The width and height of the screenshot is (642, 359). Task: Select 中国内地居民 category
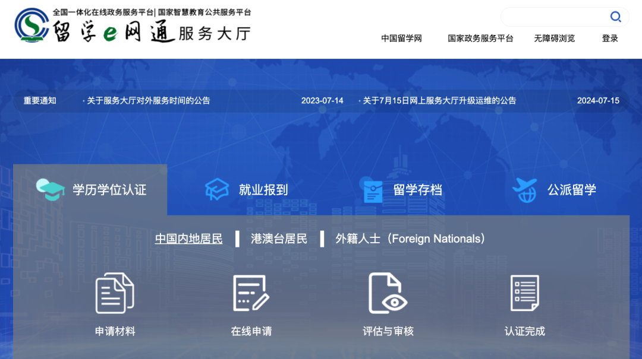pos(189,239)
